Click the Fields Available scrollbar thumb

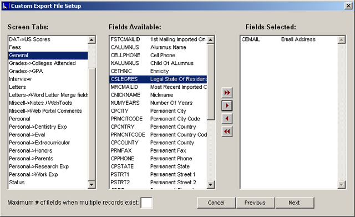tap(211, 82)
